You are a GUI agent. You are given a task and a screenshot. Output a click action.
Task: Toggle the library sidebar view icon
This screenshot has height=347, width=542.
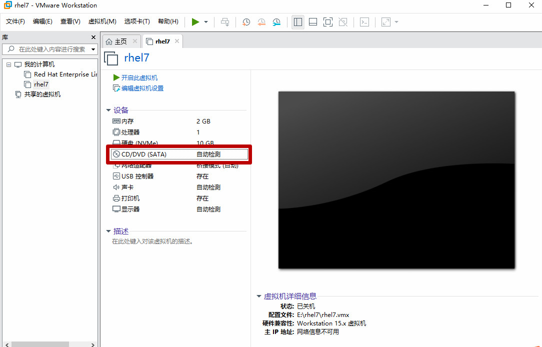[298, 22]
